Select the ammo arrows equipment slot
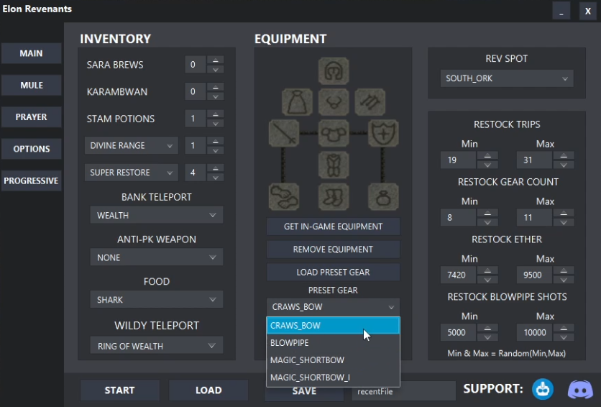 370,103
